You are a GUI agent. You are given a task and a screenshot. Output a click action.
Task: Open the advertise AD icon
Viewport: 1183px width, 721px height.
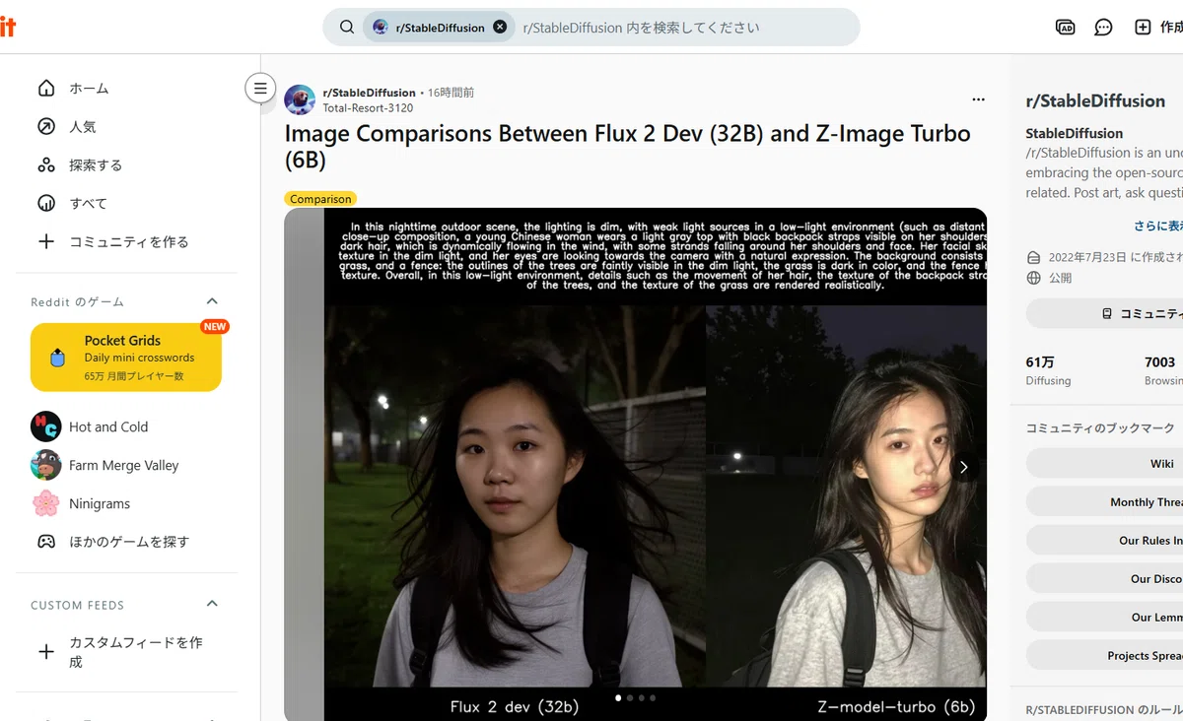tap(1065, 28)
